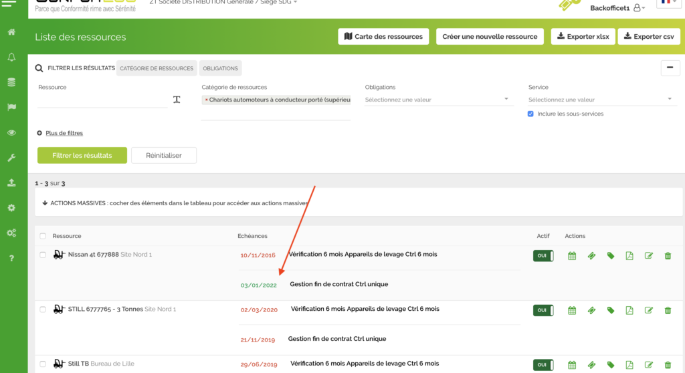Screen dimensions: 685x373
Task: Click calendar icon for Nissan 4t row
Action: click(x=572, y=255)
